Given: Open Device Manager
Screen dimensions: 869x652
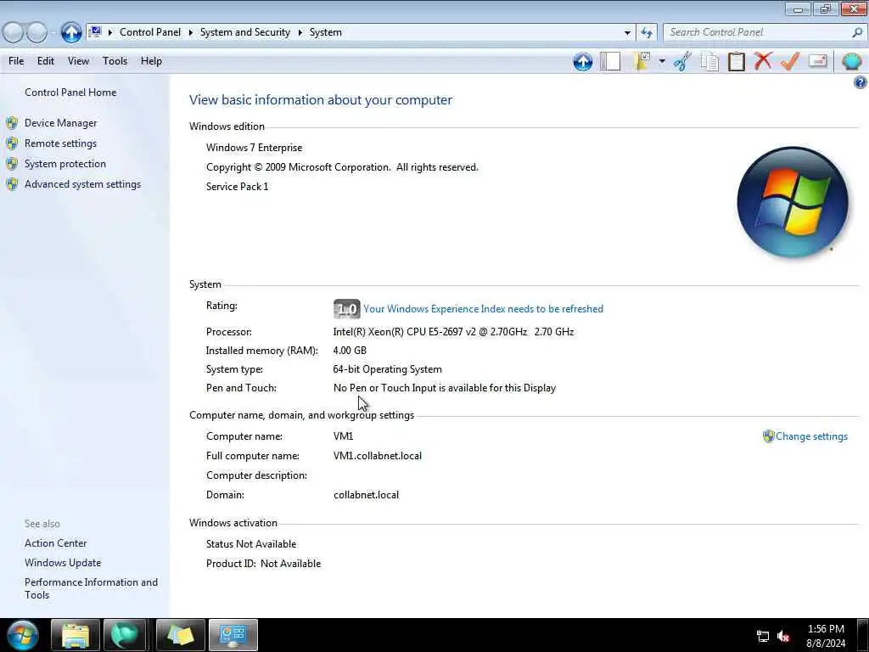Looking at the screenshot, I should pos(60,123).
